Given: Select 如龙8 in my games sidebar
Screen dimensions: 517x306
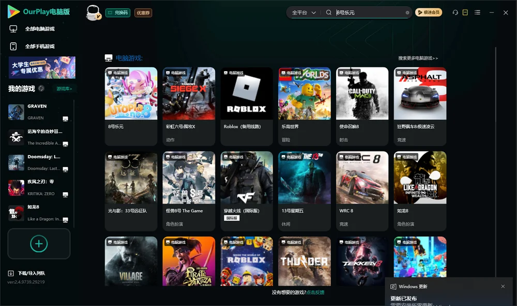Looking at the screenshot, I should click(x=39, y=213).
